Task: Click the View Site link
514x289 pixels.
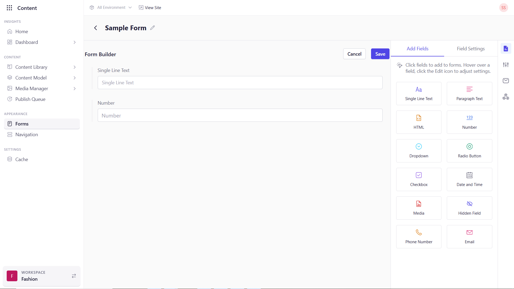Action: pyautogui.click(x=150, y=7)
